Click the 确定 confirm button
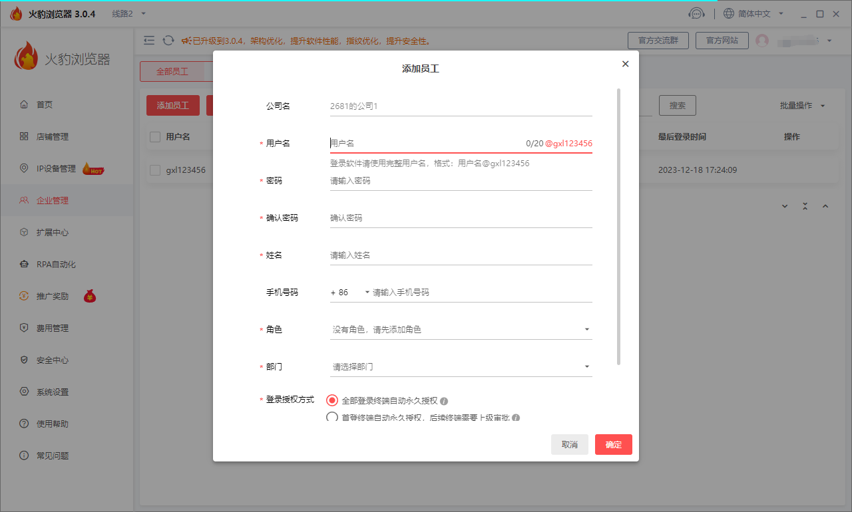 point(613,445)
